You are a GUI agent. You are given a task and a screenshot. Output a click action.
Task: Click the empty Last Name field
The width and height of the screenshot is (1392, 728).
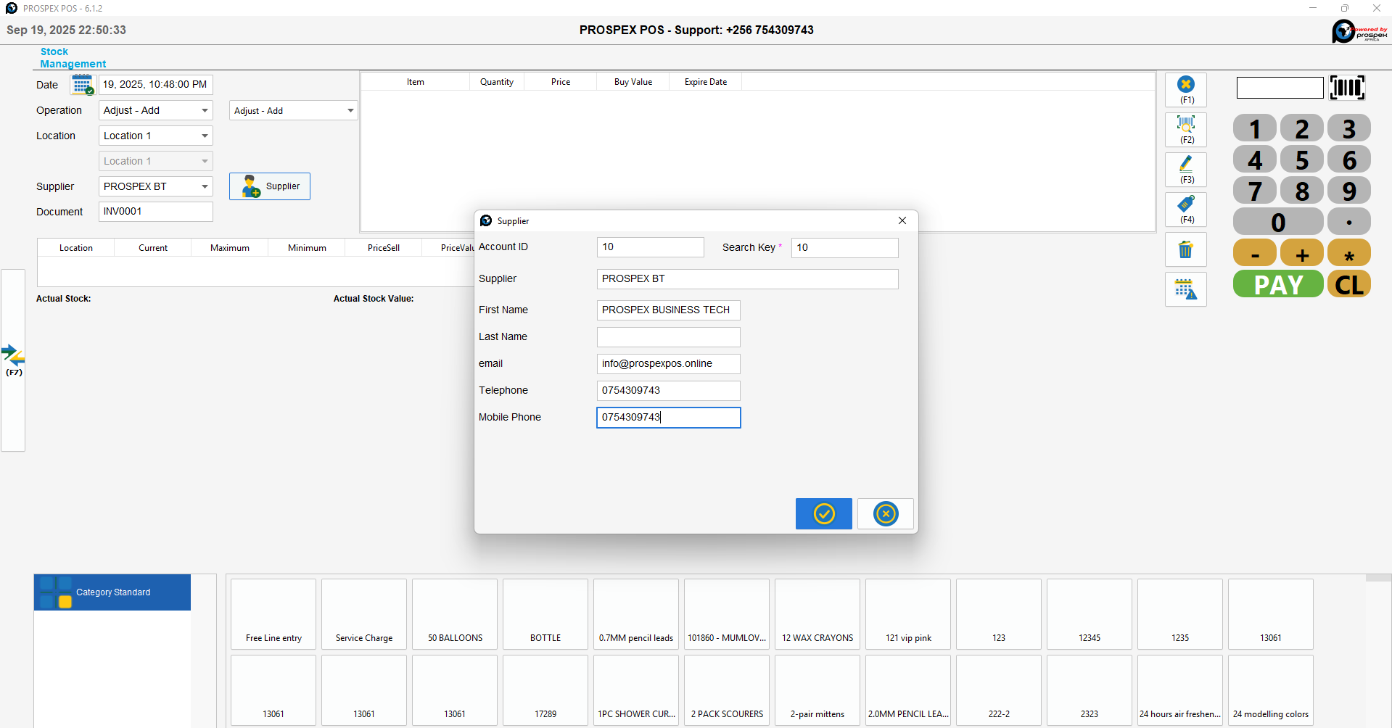pyautogui.click(x=669, y=337)
